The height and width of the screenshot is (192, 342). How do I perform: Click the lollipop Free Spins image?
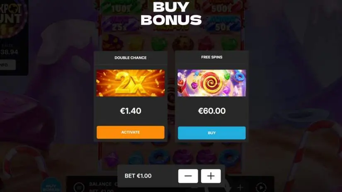(x=211, y=83)
